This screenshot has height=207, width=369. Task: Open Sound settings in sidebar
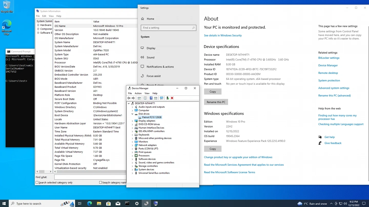point(150,57)
